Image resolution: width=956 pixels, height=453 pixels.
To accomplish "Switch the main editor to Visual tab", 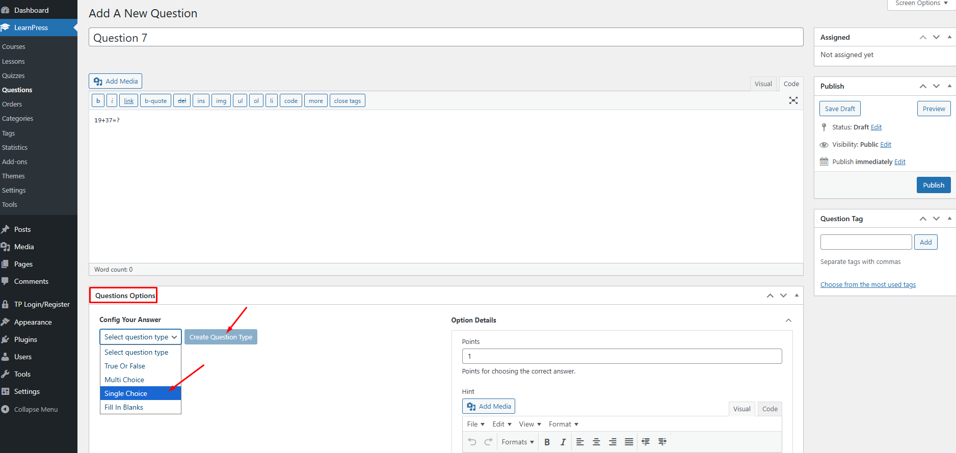I will pyautogui.click(x=763, y=84).
